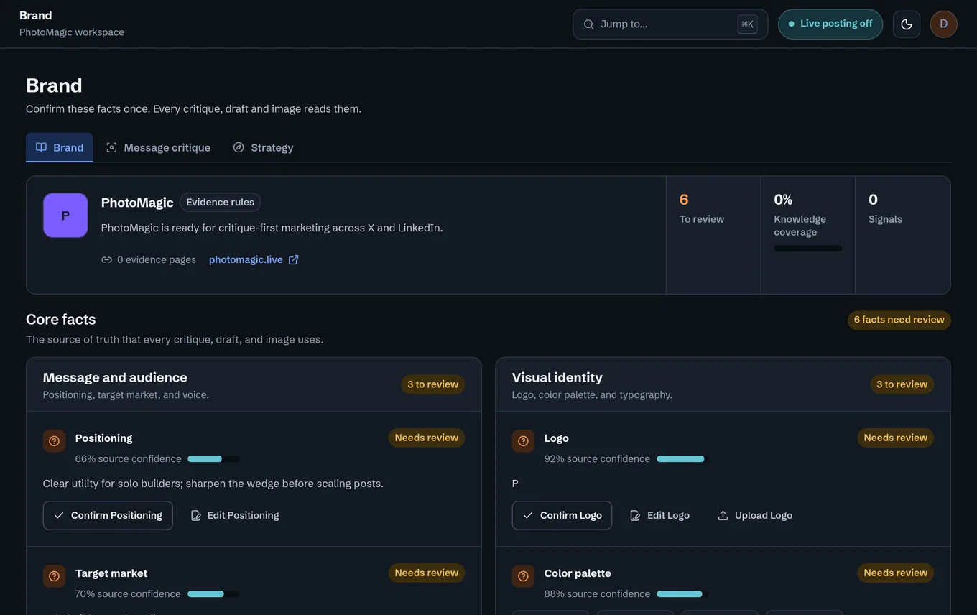Click the 'Message and audience' card title

pyautogui.click(x=115, y=377)
